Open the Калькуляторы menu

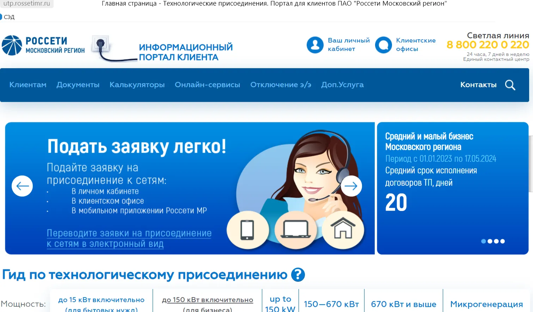tap(137, 85)
